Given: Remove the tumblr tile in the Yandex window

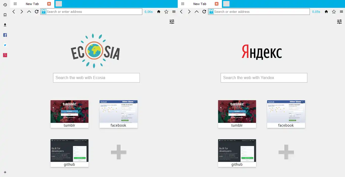Looking at the screenshot, I should [x=253, y=103].
